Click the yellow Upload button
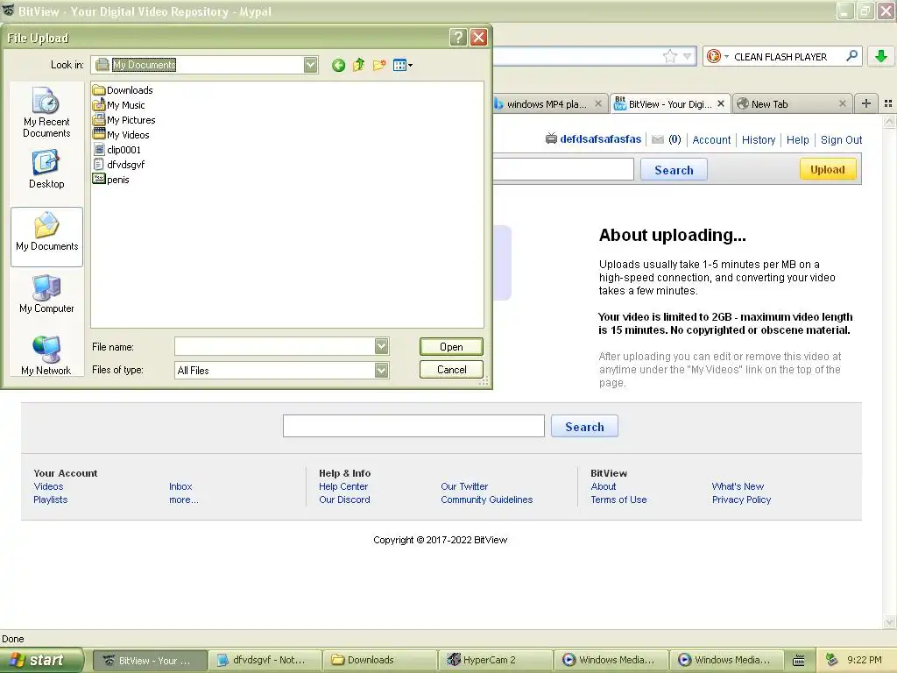 [827, 169]
